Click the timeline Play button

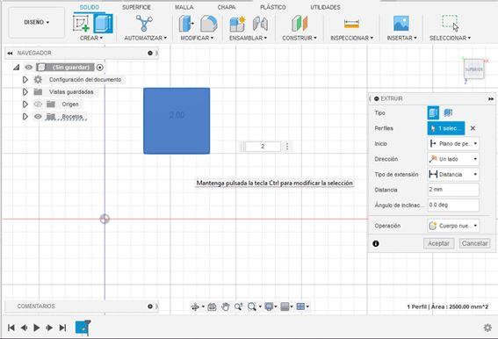tap(37, 328)
